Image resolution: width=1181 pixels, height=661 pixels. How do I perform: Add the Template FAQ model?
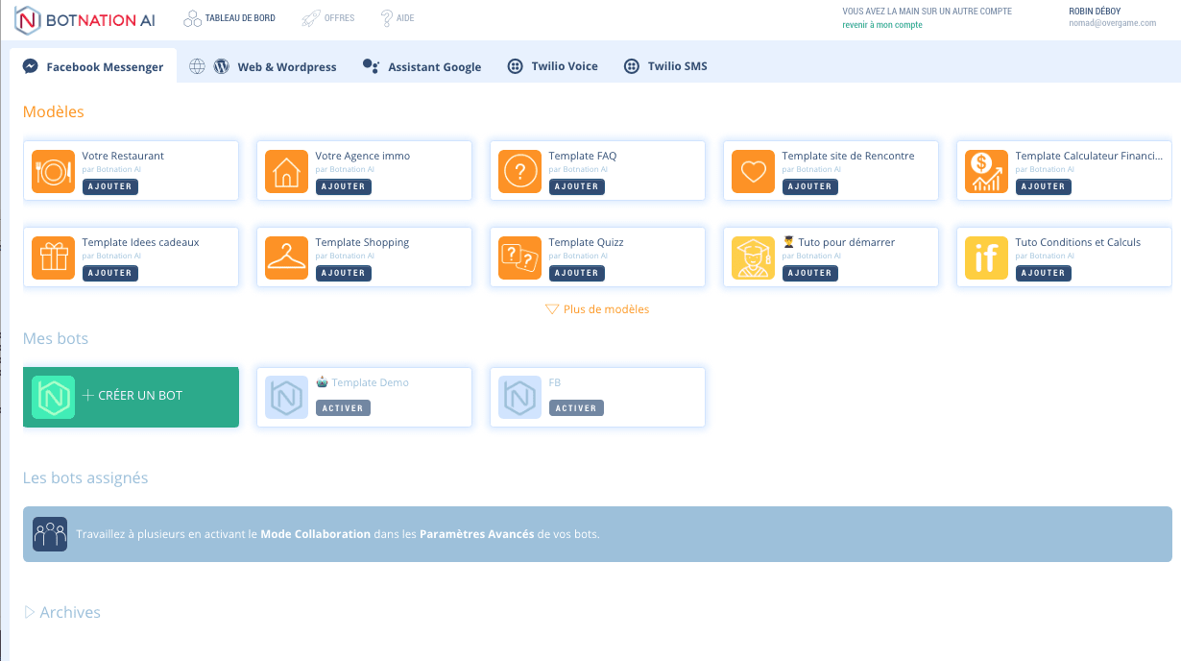[x=577, y=186]
